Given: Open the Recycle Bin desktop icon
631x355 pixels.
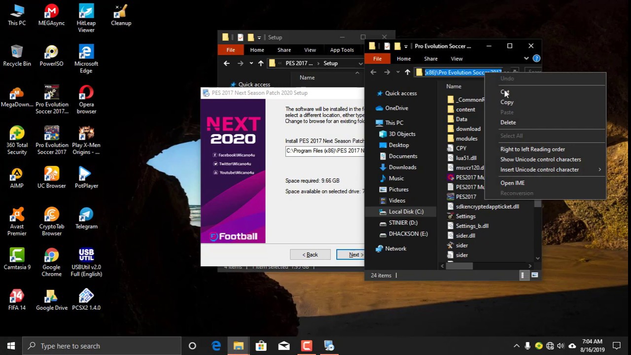Looking at the screenshot, I should (x=17, y=56).
